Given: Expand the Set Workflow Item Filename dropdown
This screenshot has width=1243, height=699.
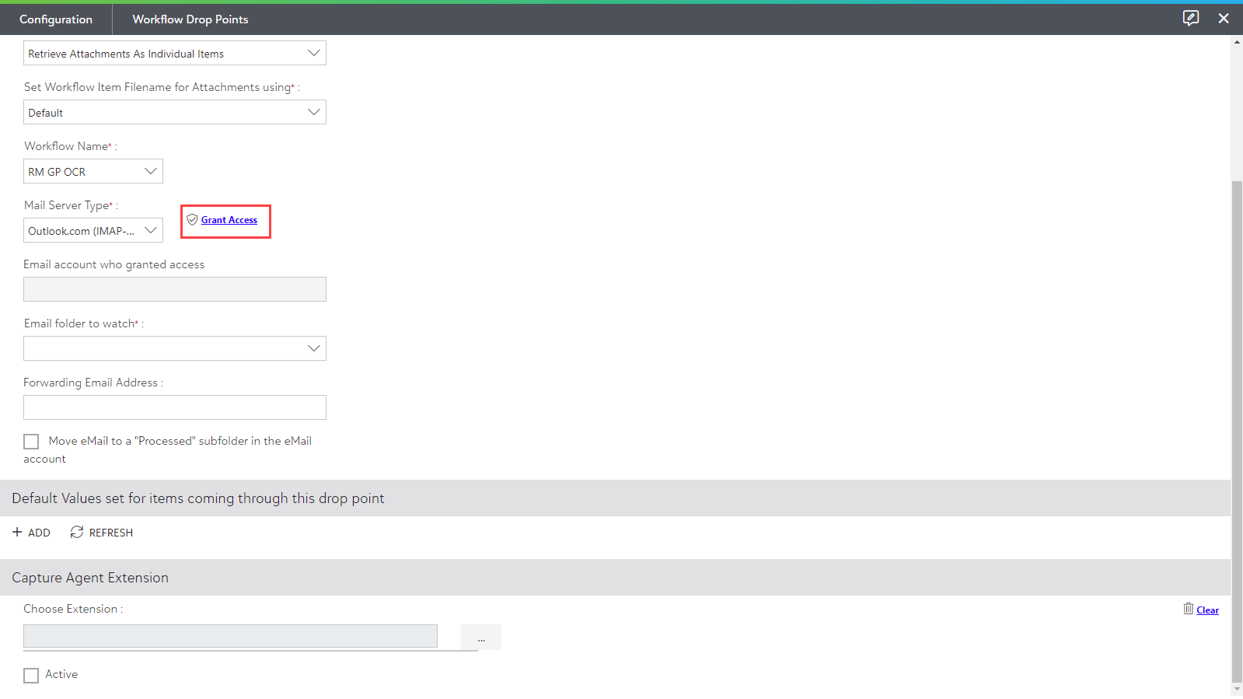Looking at the screenshot, I should [x=175, y=113].
